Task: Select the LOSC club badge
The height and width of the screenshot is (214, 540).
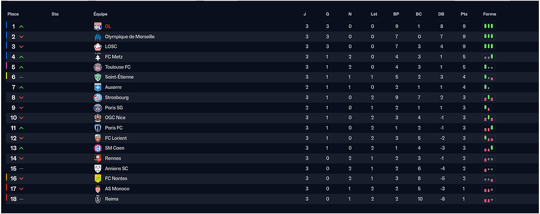Action: [x=98, y=47]
